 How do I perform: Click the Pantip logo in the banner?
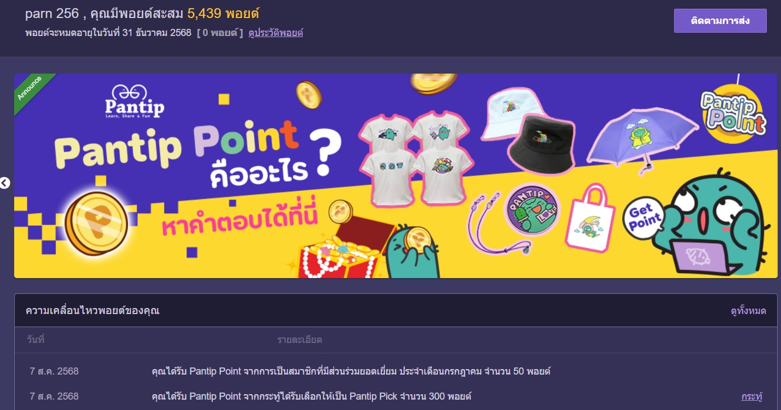click(135, 102)
